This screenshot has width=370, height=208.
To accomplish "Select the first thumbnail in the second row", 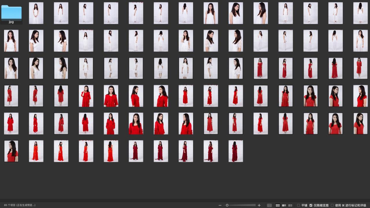I will pos(11,41).
